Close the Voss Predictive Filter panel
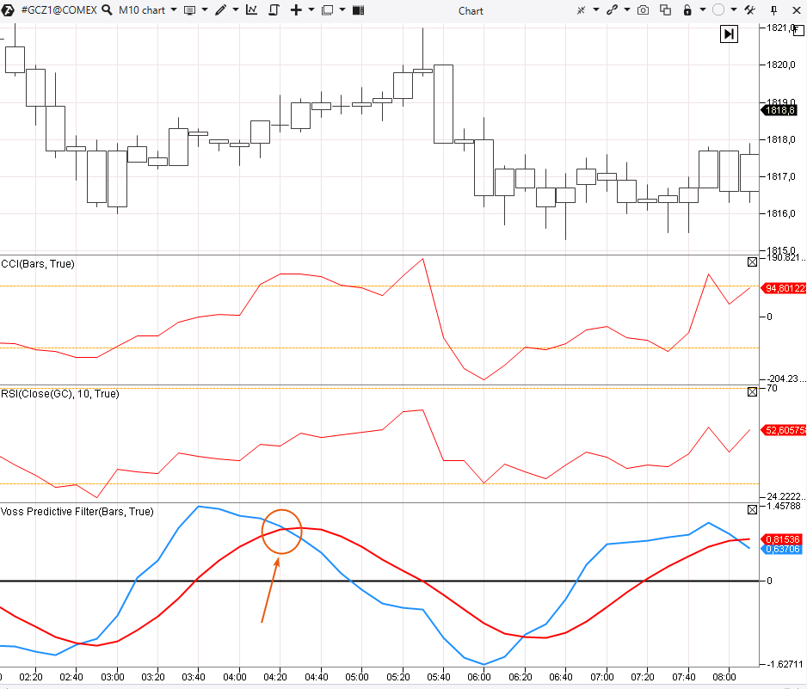 click(x=753, y=509)
